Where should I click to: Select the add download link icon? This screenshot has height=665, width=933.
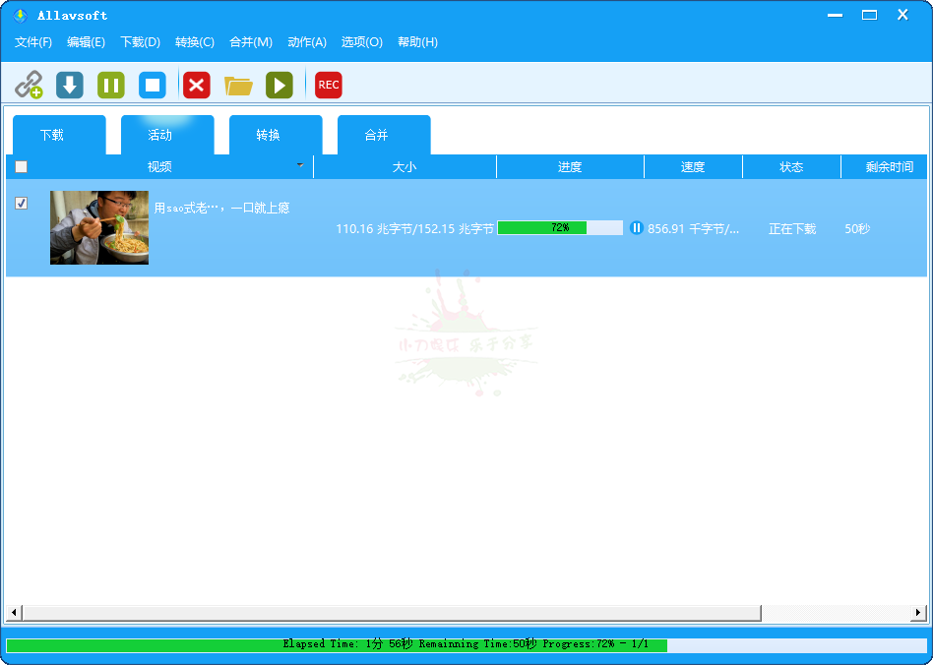(x=30, y=85)
